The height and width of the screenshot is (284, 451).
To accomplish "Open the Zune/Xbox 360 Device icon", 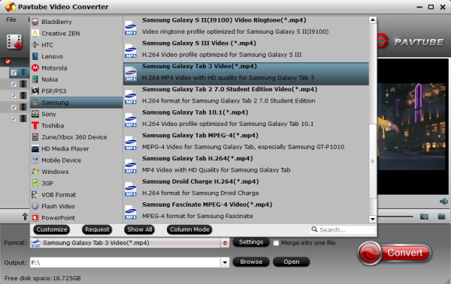I will [35, 137].
